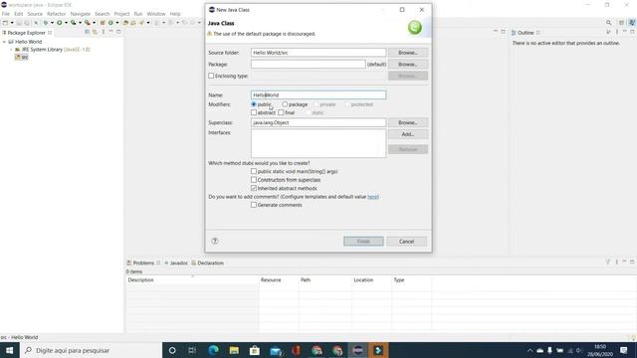The width and height of the screenshot is (637, 358).
Task: Enable the Generate comments checkbox
Action: pyautogui.click(x=254, y=205)
